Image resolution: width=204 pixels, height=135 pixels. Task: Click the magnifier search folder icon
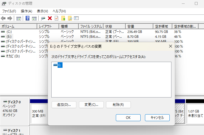tap(70, 18)
